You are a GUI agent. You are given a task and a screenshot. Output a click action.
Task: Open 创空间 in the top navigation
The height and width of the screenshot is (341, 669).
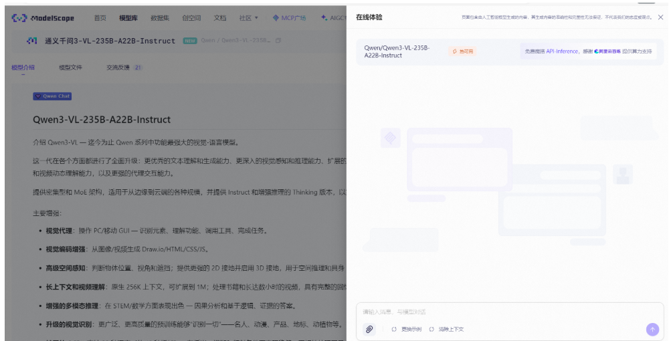pyautogui.click(x=191, y=18)
